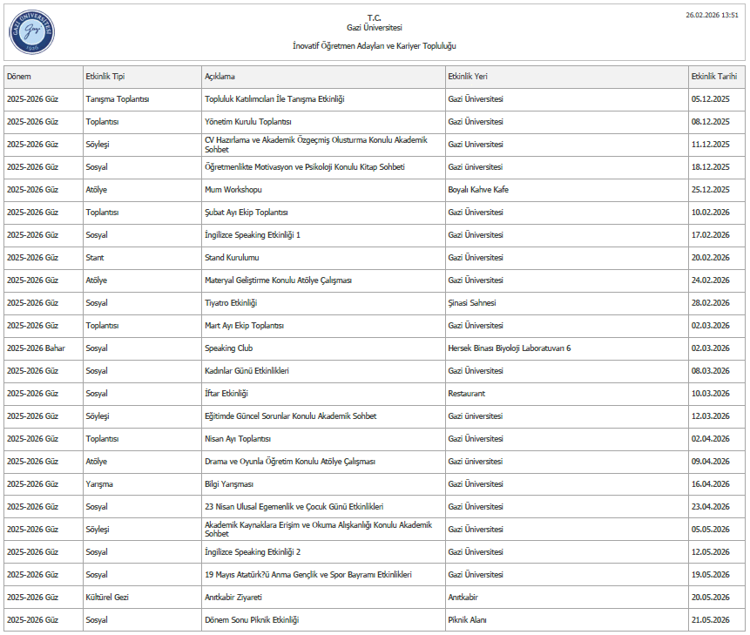Select the Etkinlik Tarihi column header
The width and height of the screenshot is (750, 635).
[x=713, y=77]
